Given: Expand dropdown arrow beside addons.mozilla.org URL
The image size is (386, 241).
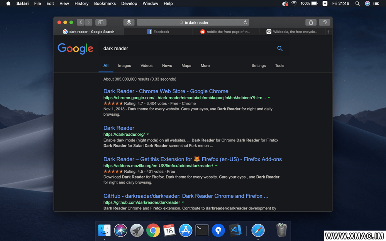Looking at the screenshot, I should (216, 166).
